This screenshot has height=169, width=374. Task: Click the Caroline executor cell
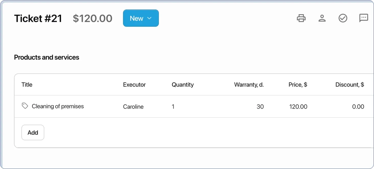coord(133,107)
